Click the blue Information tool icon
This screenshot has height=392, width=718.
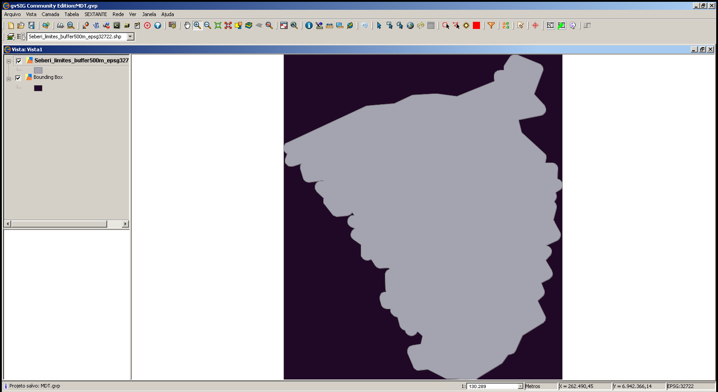[309, 25]
